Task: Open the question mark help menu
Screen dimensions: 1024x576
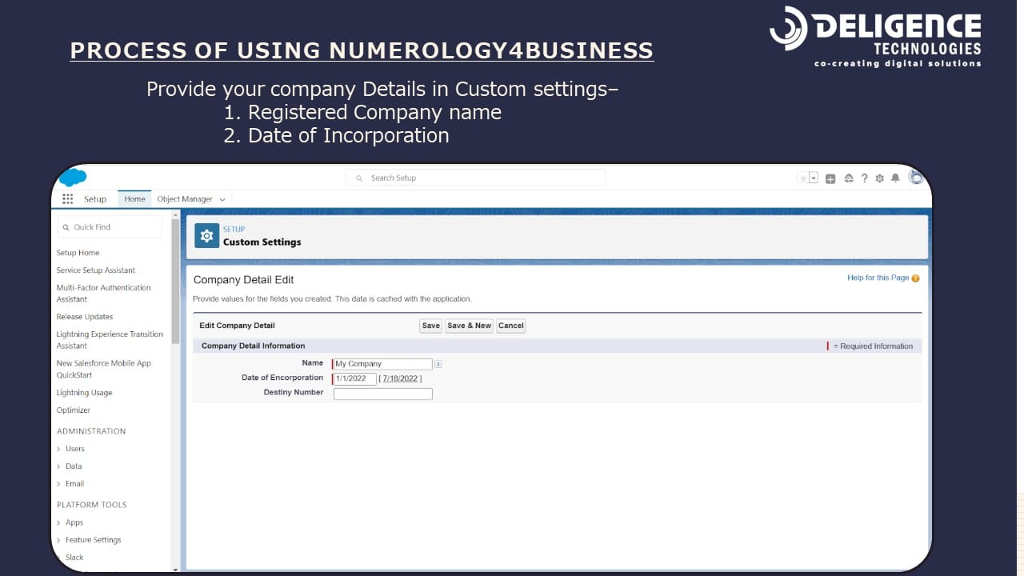Action: [x=865, y=178]
